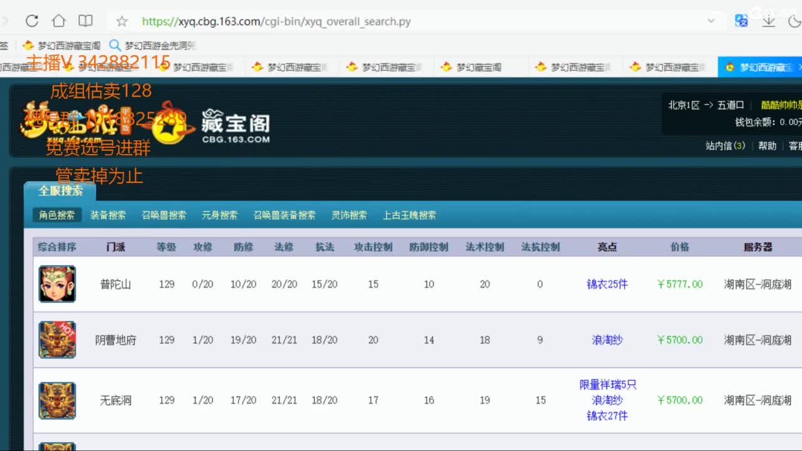802x451 pixels.
Task: Click 湖南区-洞庭湖 server in 普陀山 row
Action: 758,284
